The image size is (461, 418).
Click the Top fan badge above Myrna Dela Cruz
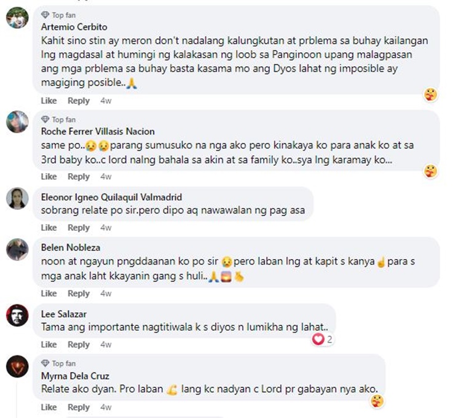tap(58, 363)
